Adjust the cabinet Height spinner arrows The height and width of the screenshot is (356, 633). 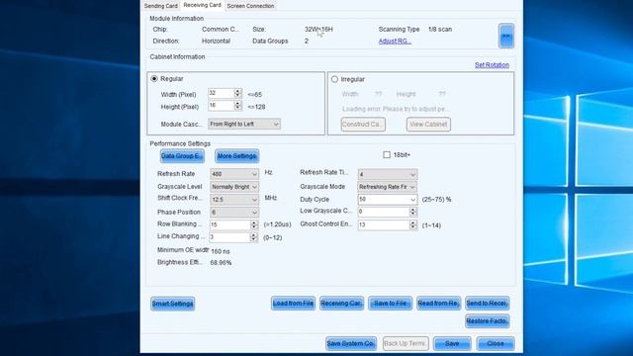237,106
